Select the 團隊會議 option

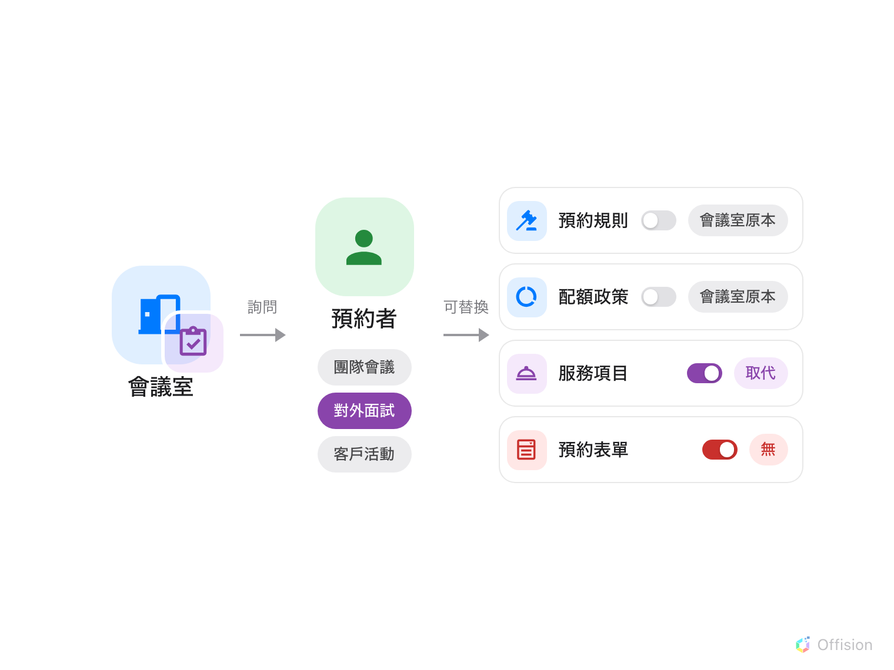[x=365, y=367]
